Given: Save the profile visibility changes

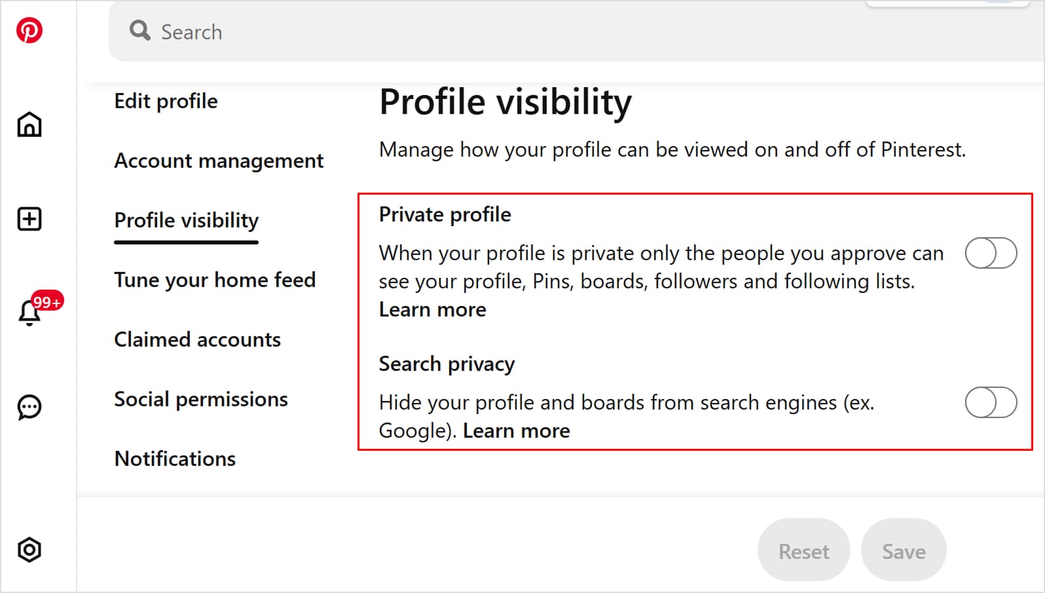Looking at the screenshot, I should point(904,550).
